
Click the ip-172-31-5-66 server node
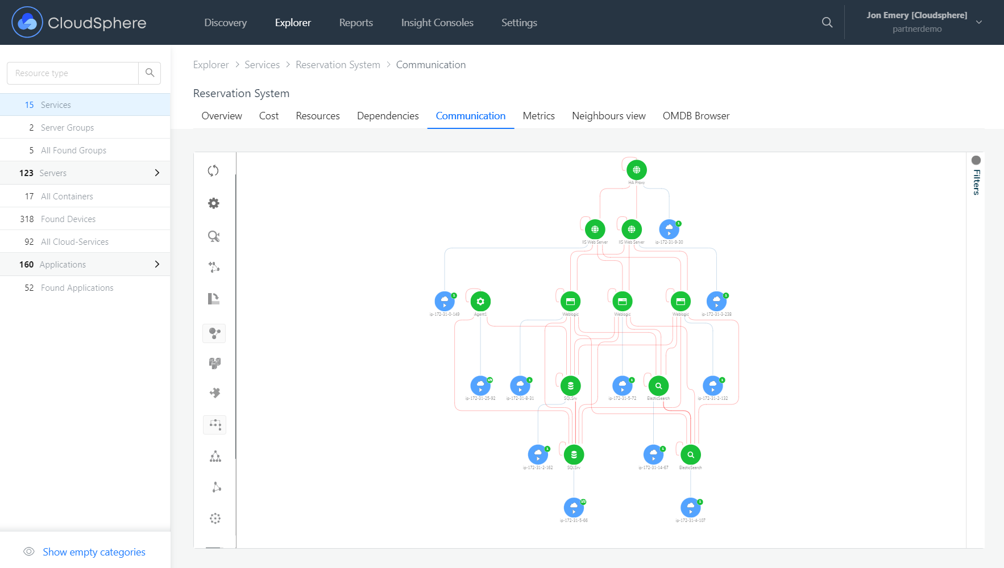(x=574, y=507)
